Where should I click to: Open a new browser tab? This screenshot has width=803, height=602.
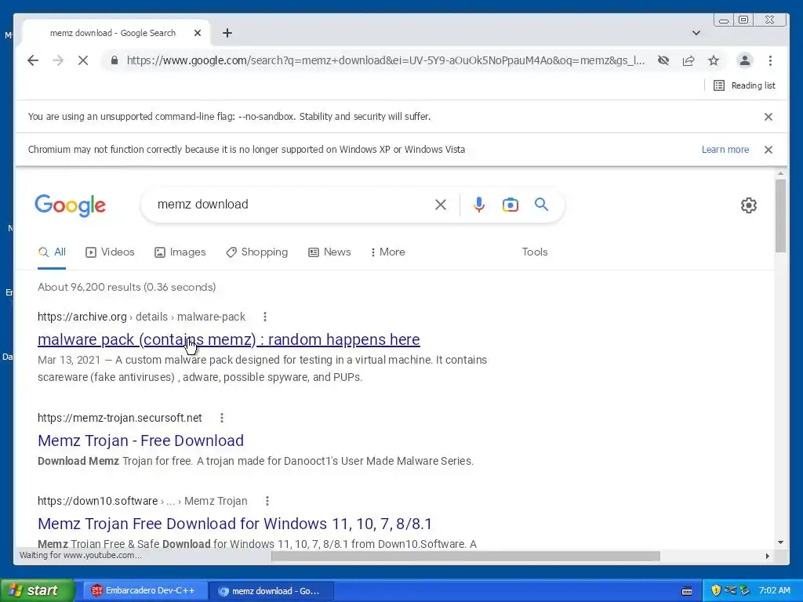click(x=227, y=33)
